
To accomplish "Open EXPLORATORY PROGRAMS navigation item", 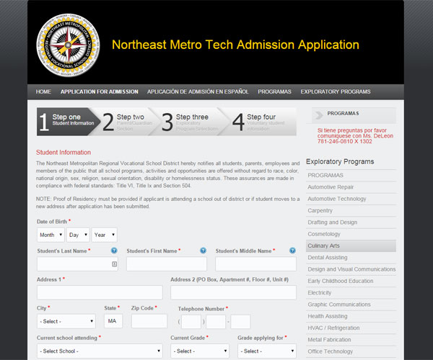I will coord(336,91).
